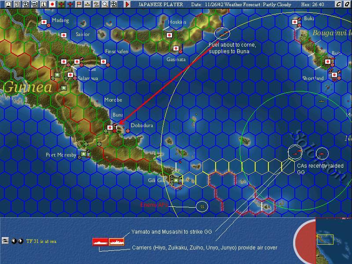Select the Buna Japanese base marker

pos(110,128)
